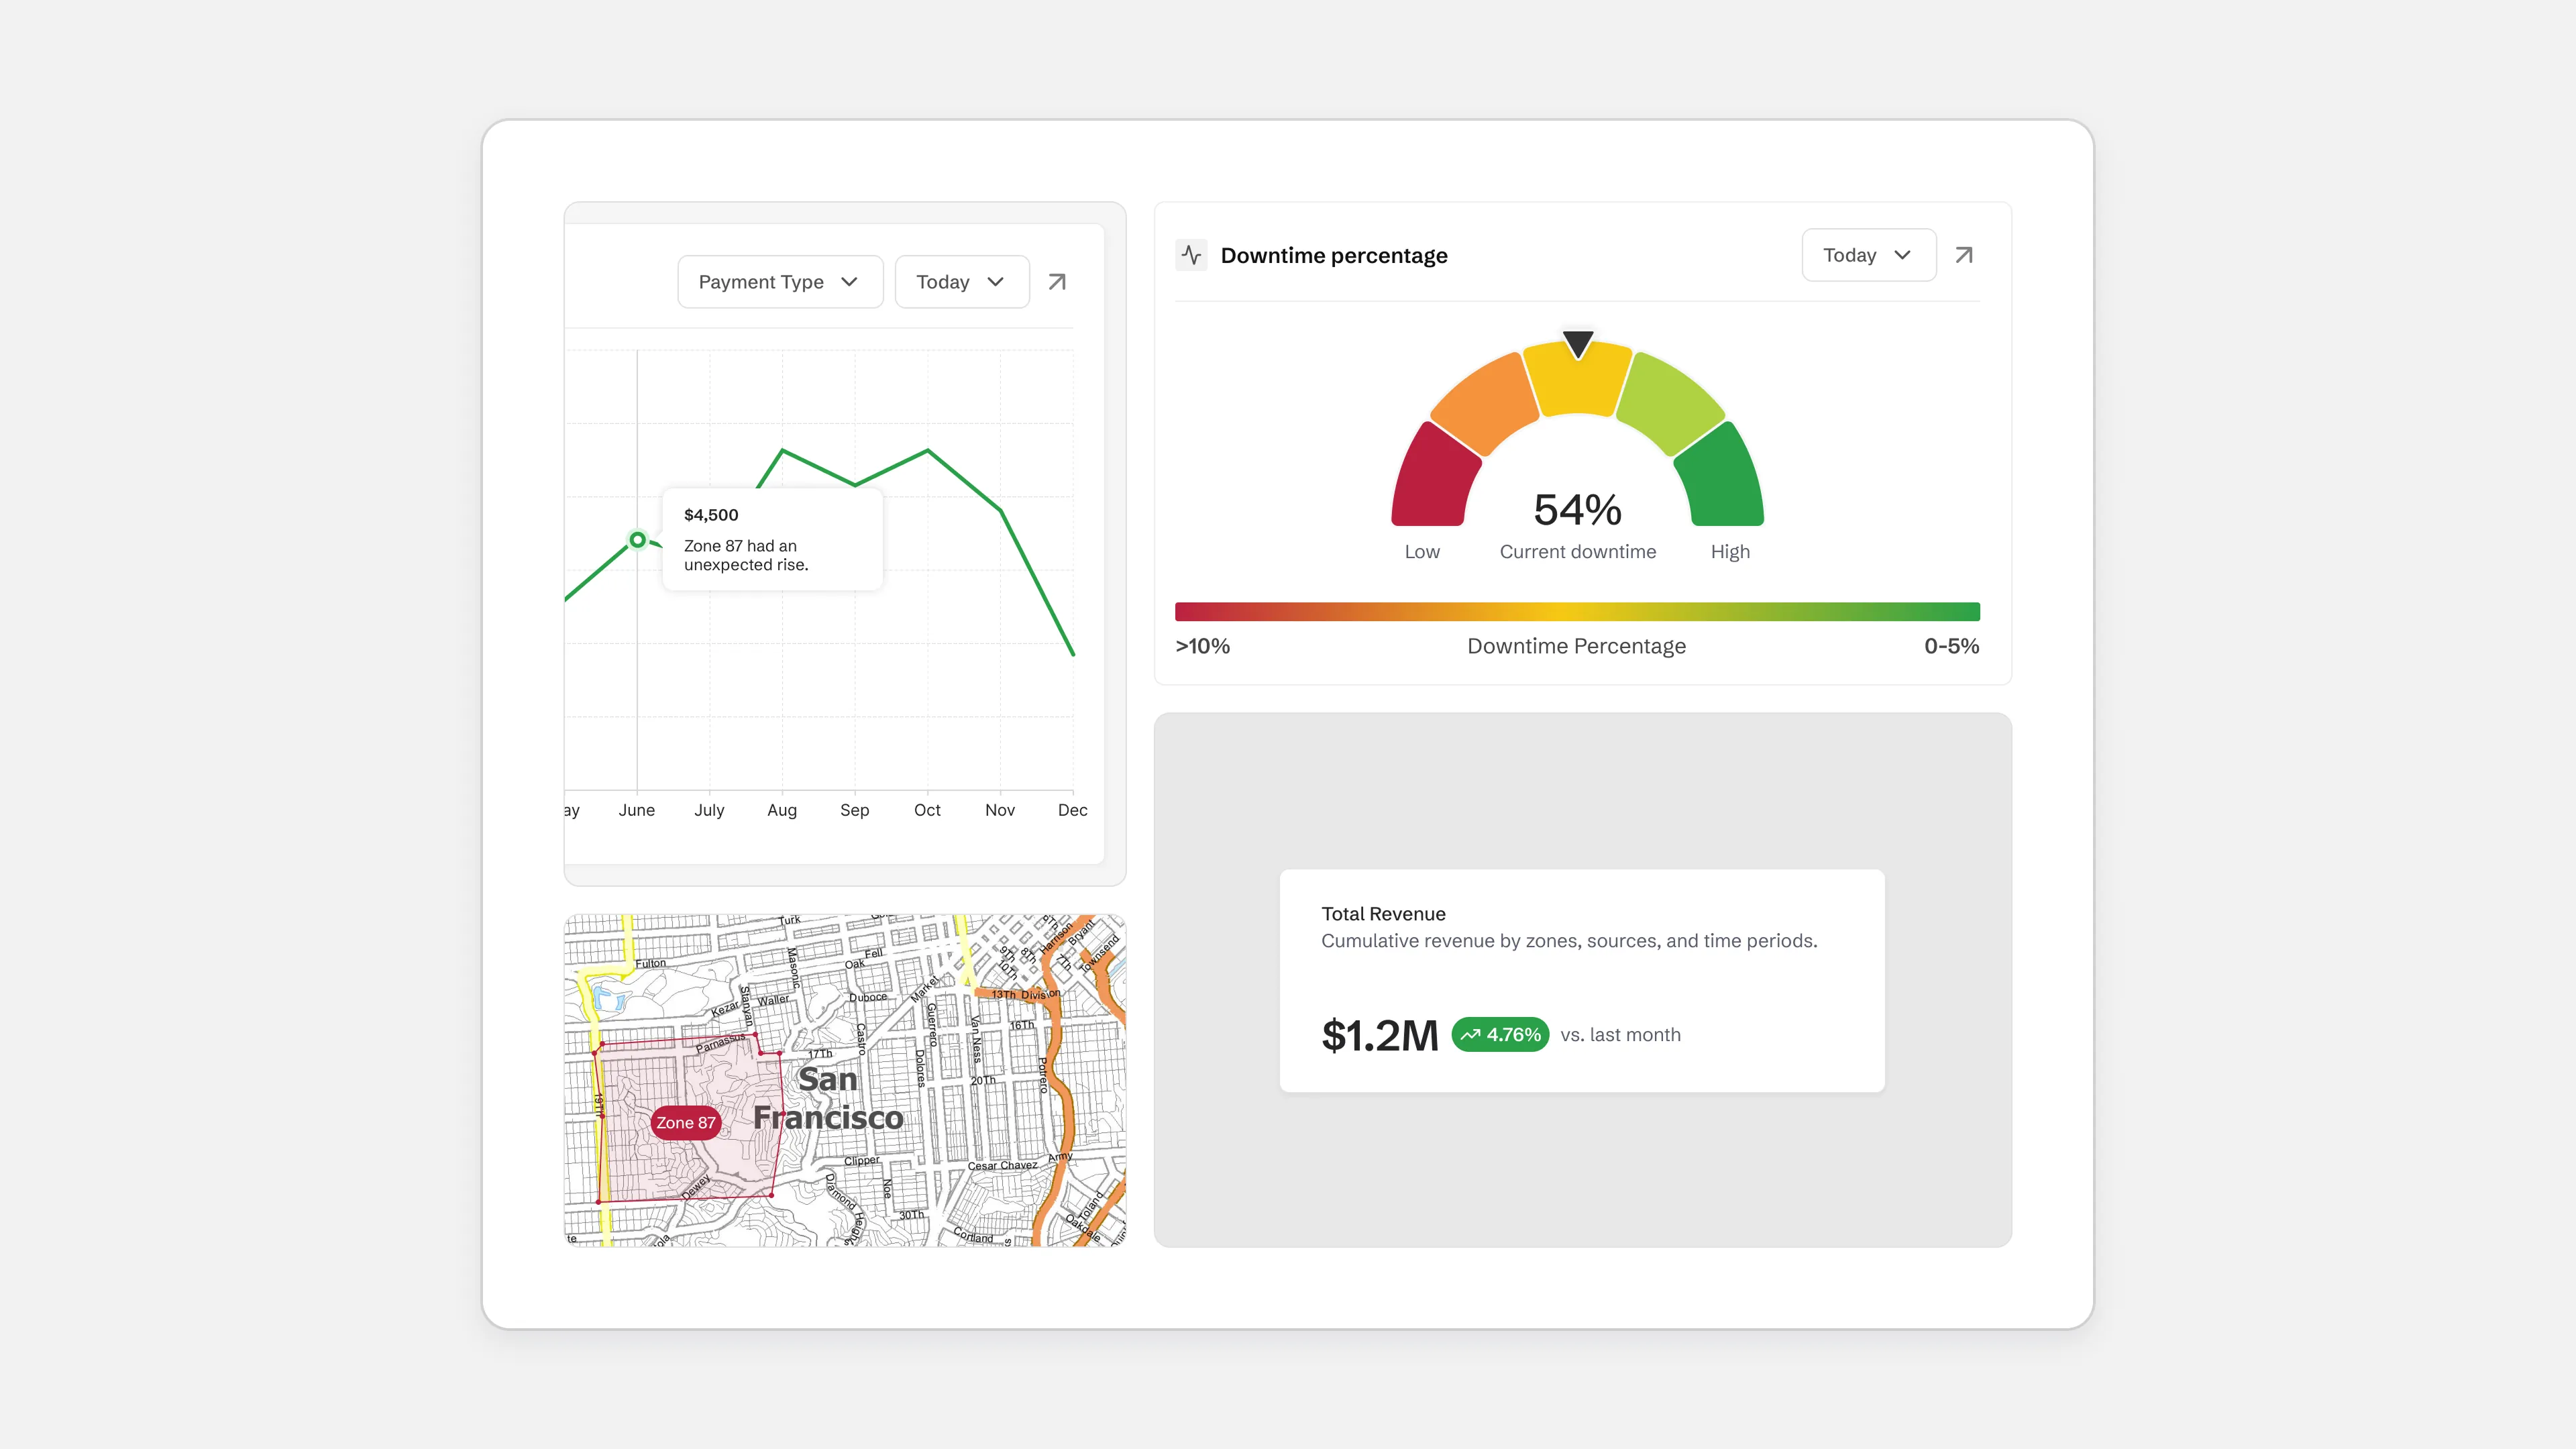Click the green 4.76% growth badge
The image size is (2576, 1449).
[x=1500, y=1035]
